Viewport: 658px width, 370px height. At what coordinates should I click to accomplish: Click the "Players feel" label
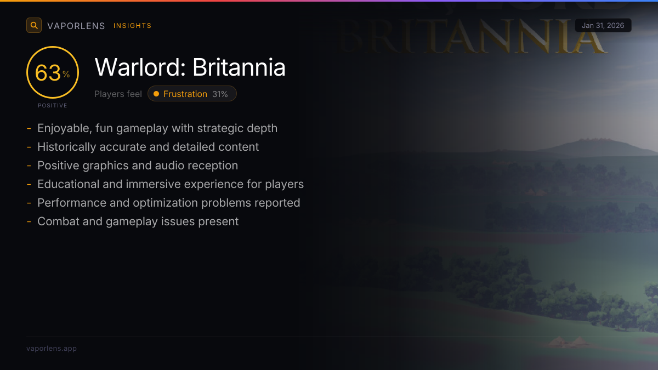pos(118,94)
